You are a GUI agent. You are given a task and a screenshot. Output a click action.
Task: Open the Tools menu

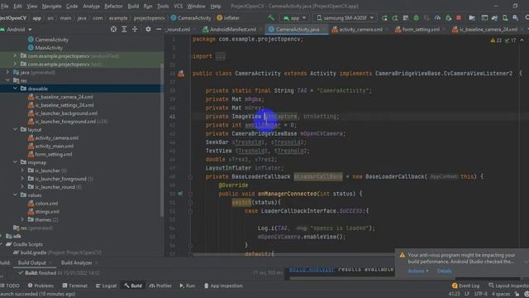coord(163,6)
